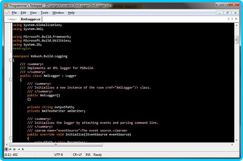Close the inner document window
The image size is (243, 161).
[x=235, y=13]
